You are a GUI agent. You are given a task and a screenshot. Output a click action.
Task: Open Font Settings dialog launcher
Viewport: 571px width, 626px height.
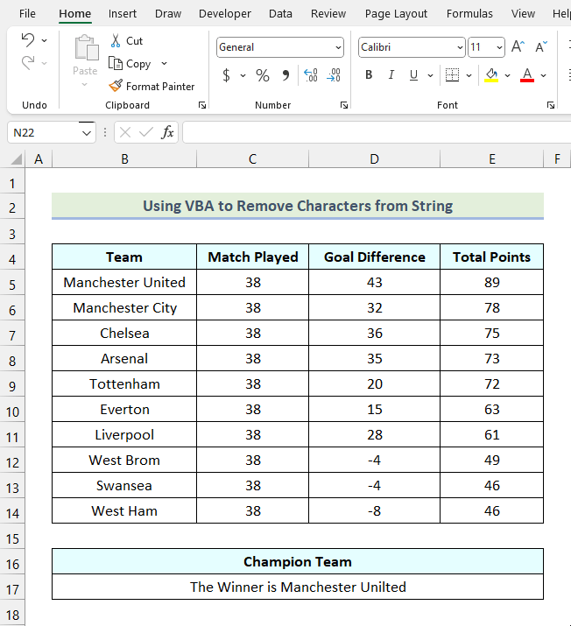tap(551, 105)
